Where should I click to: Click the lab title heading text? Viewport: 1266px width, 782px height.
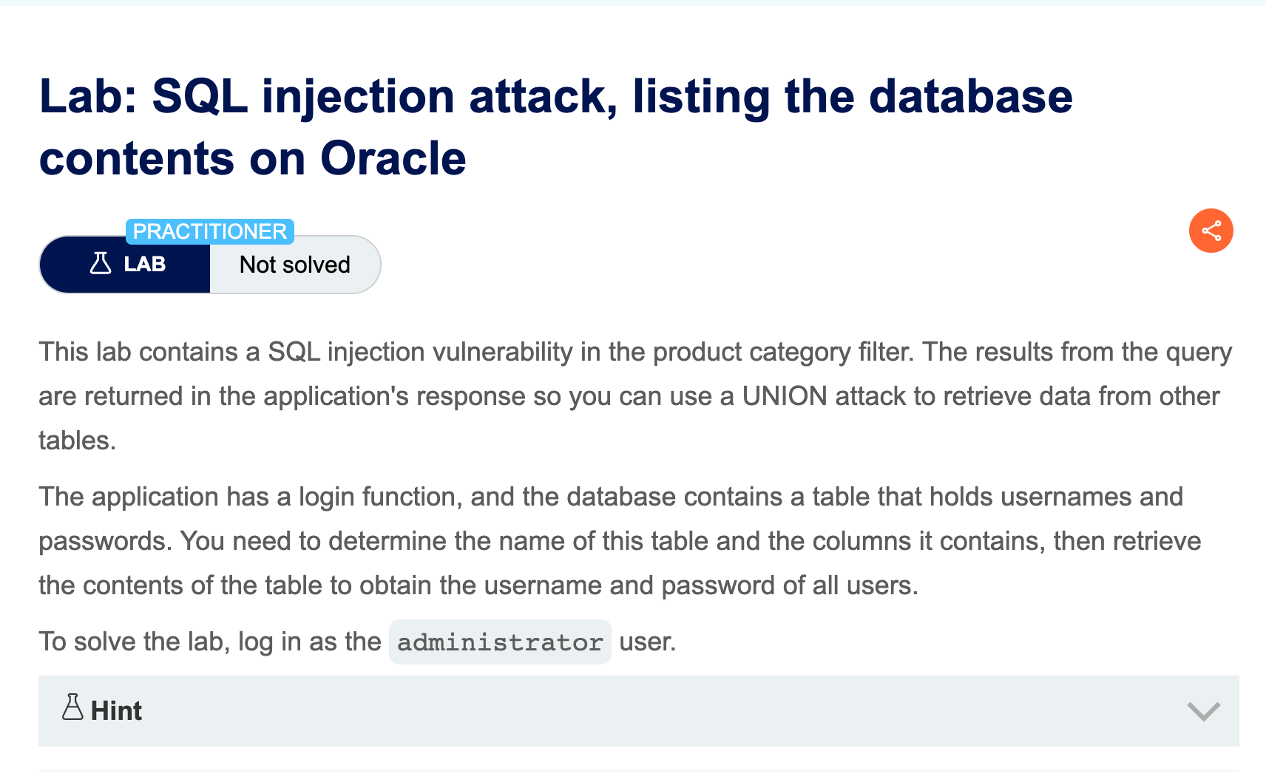555,126
